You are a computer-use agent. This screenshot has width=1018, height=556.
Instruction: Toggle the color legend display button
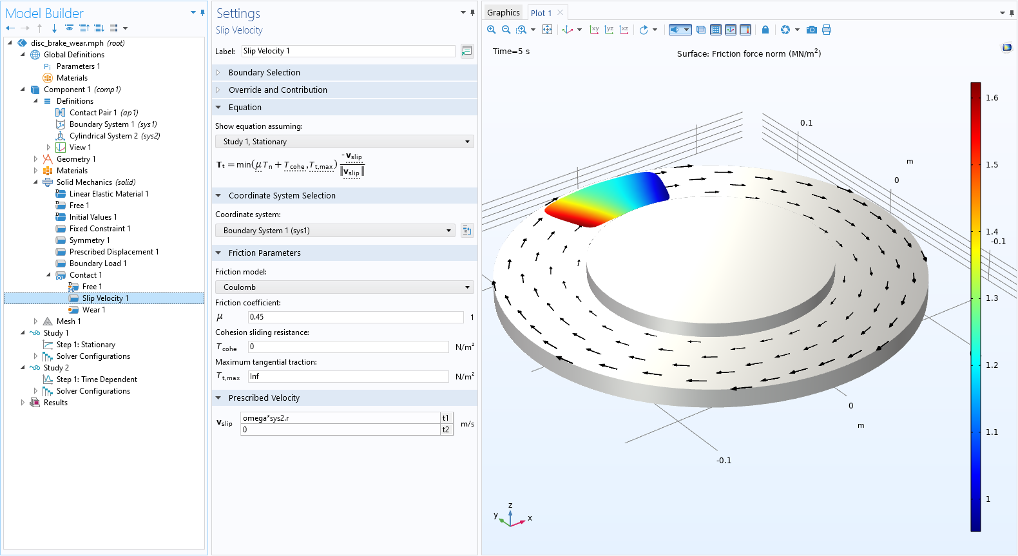click(745, 30)
